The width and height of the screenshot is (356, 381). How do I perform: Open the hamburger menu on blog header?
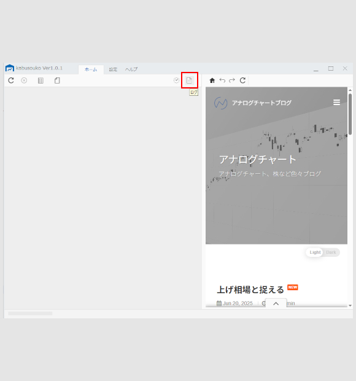coord(336,102)
